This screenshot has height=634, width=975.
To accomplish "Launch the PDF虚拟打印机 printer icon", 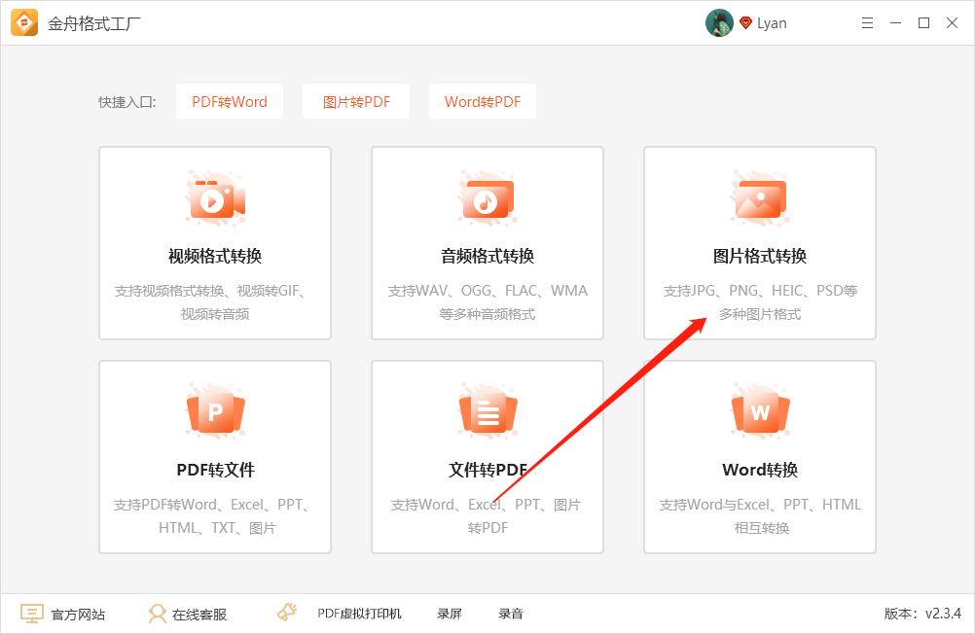I will coord(286,613).
